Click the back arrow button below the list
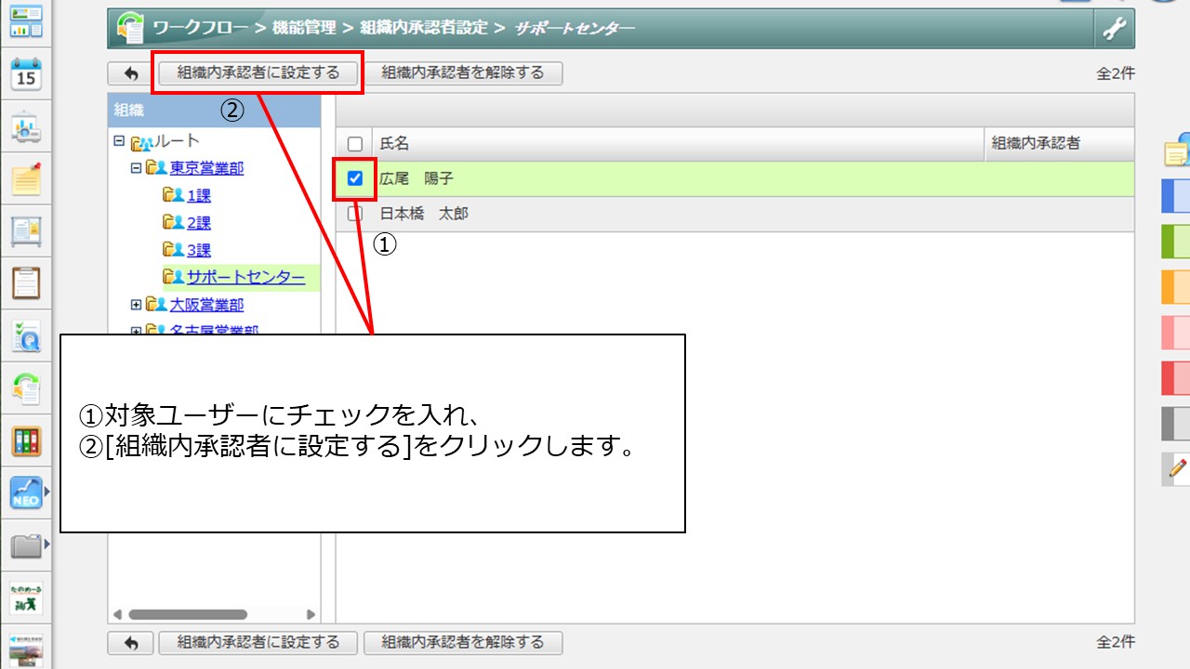This screenshot has height=669, width=1190. (130, 642)
